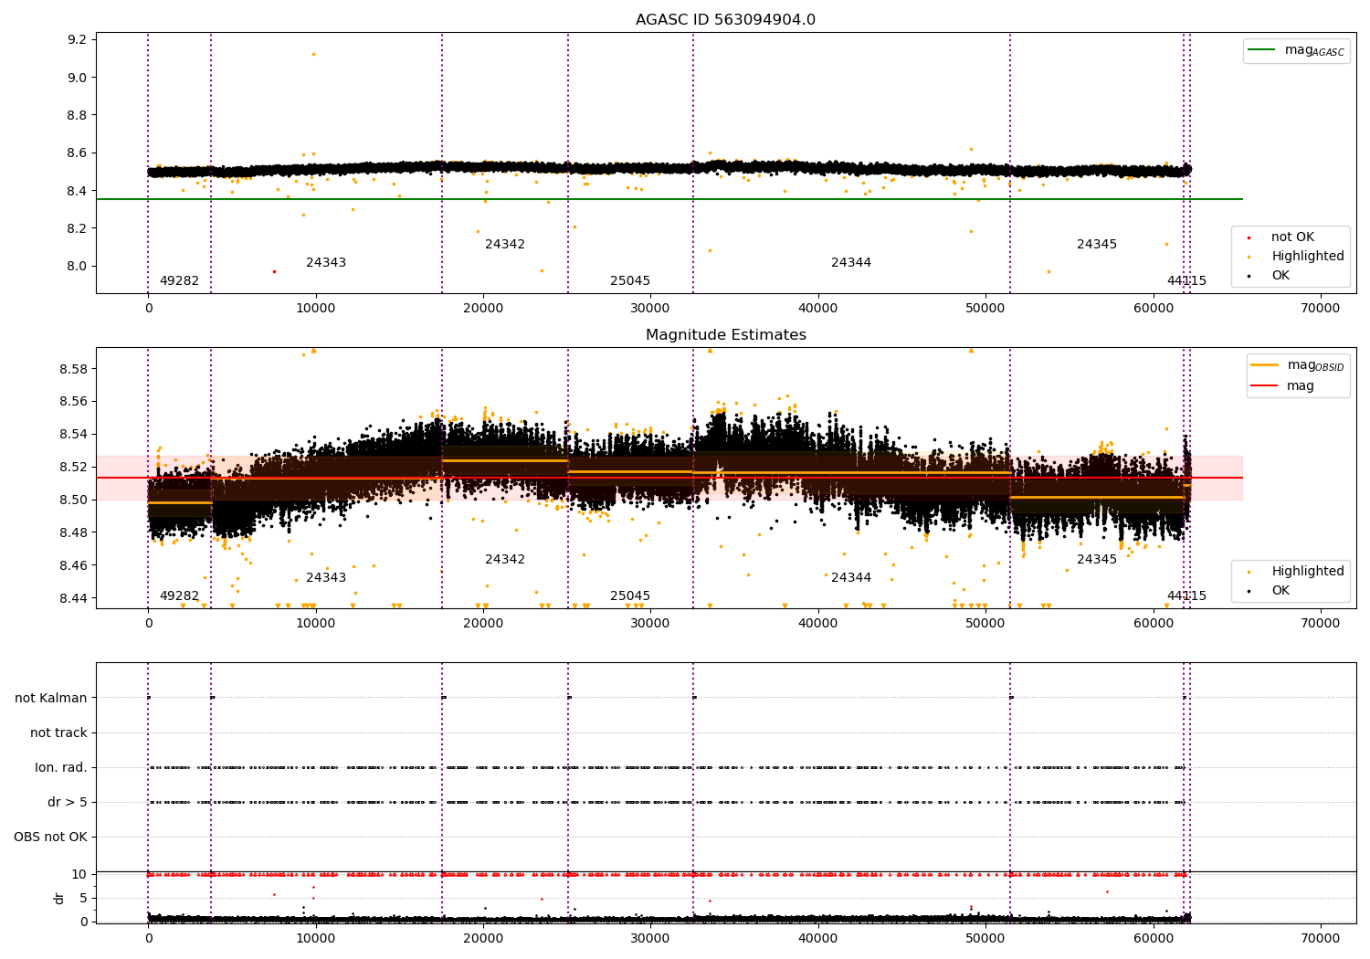Click the "not Kalman" flag row label
Screen dimensions: 1370x959
[x=51, y=698]
